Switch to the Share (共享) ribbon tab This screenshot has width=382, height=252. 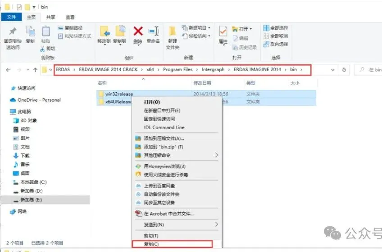point(50,17)
